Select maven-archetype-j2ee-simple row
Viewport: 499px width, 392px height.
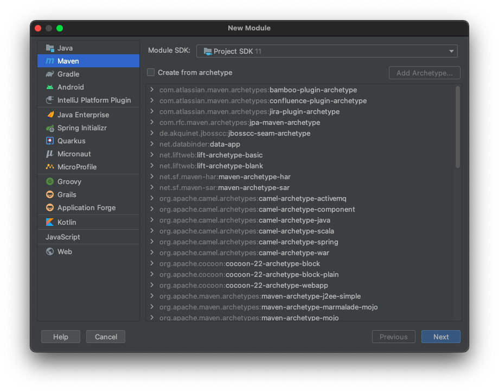(x=300, y=296)
